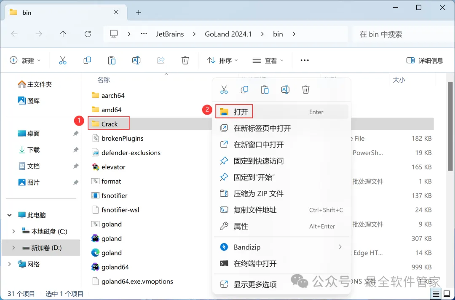Expand the chevron after bin in the address bar
This screenshot has width=455, height=300.
[x=294, y=34]
